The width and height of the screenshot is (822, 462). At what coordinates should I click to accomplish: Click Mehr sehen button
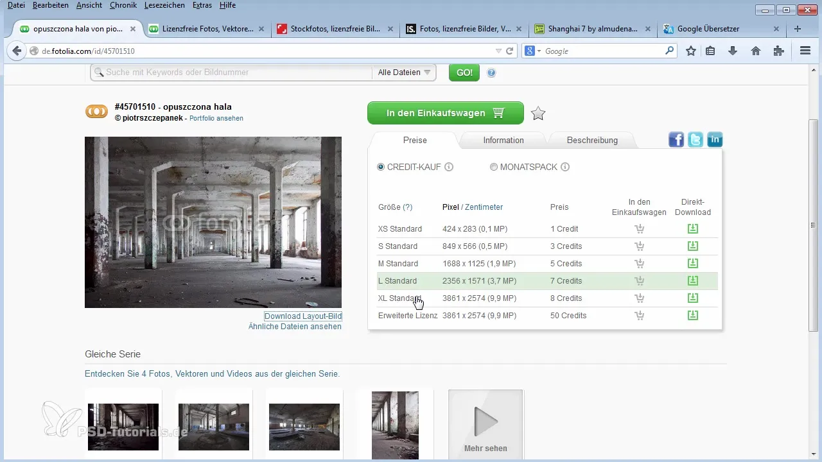tap(485, 425)
